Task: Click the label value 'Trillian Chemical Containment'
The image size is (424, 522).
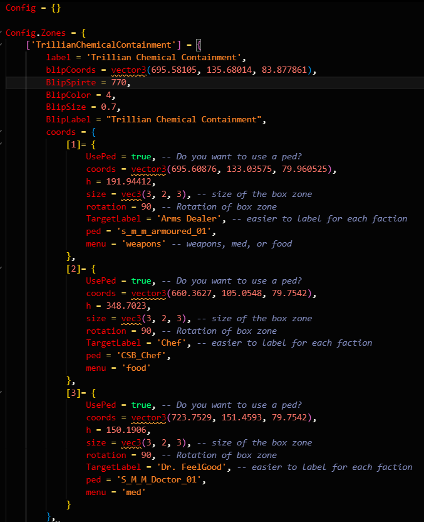Action: 163,57
